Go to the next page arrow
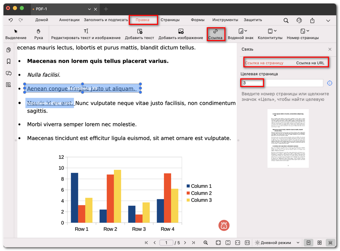Viewport: 340px width, 251px height. (185, 243)
